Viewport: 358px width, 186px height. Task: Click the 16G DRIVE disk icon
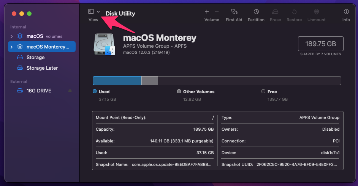coord(20,91)
